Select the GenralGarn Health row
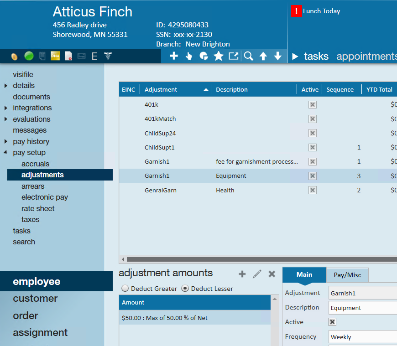This screenshot has height=346, width=397. 258,190
